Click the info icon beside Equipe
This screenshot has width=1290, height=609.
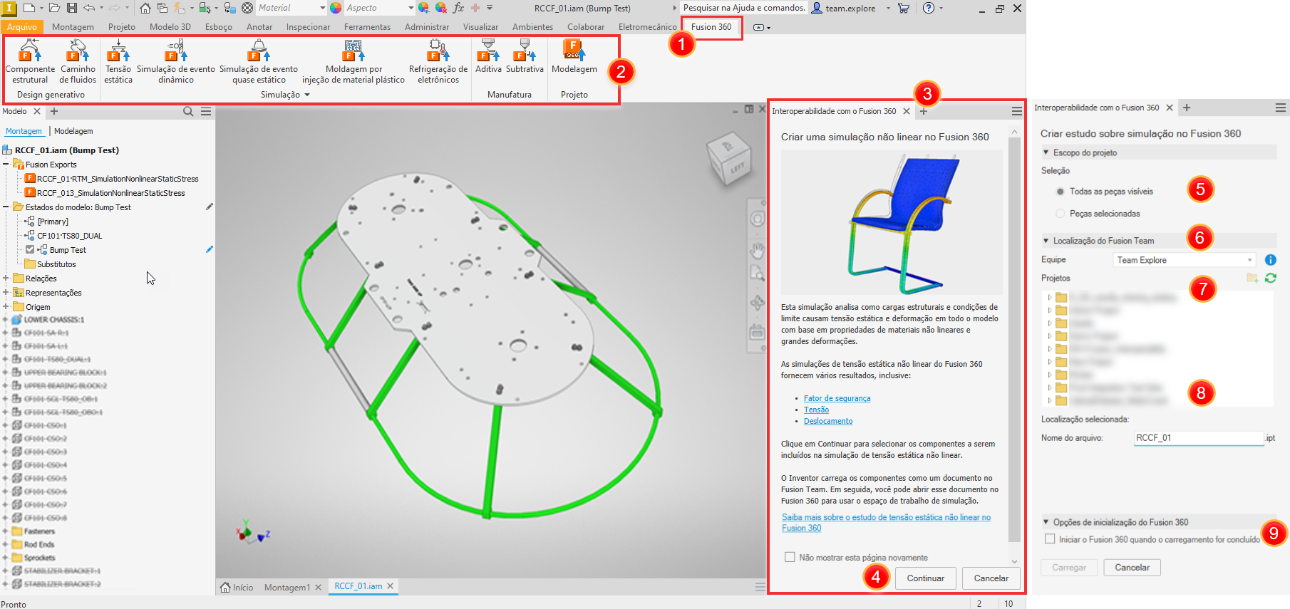point(1270,260)
